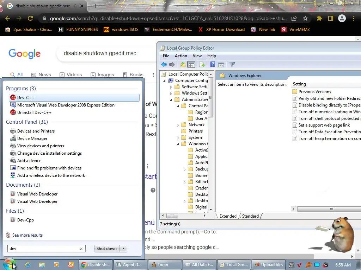Image resolution: width=361 pixels, height=270 pixels.
Task: Open the File menu in Policy Editor
Action: click(166, 56)
